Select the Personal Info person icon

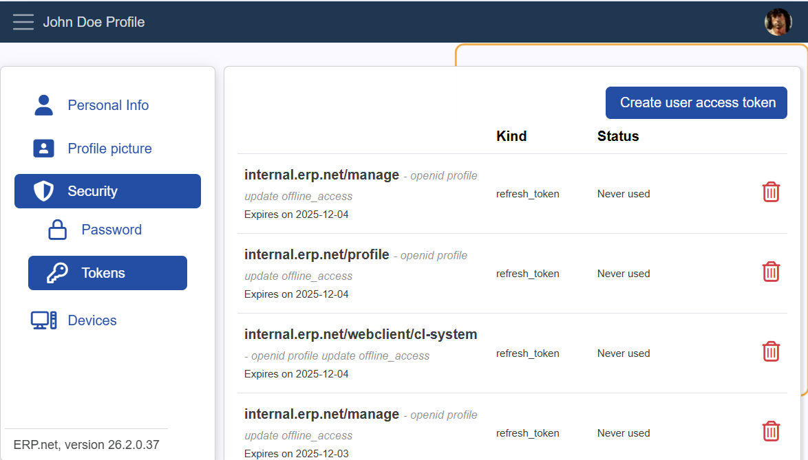[43, 105]
